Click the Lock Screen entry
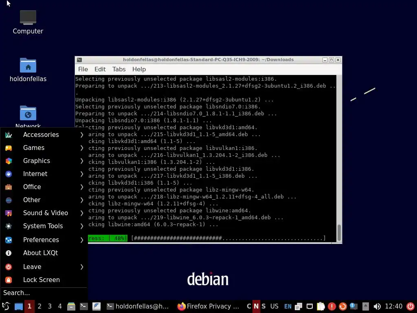This screenshot has width=417, height=313. (x=44, y=280)
